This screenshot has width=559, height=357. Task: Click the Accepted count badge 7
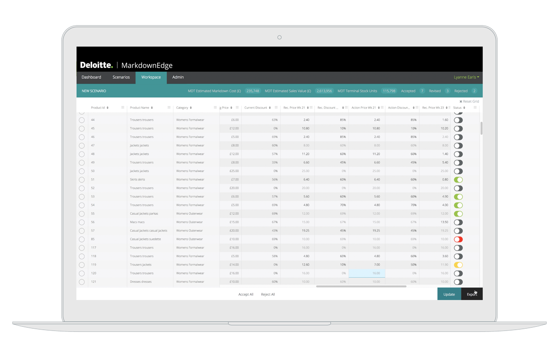coord(422,91)
